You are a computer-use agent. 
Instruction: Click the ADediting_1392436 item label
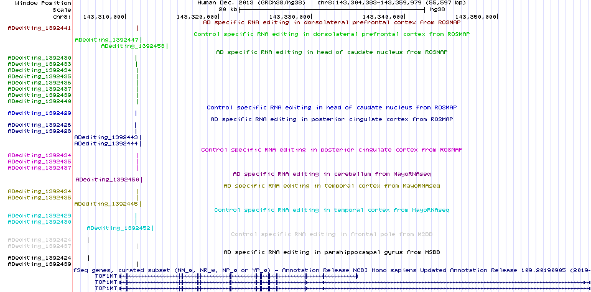click(x=39, y=83)
